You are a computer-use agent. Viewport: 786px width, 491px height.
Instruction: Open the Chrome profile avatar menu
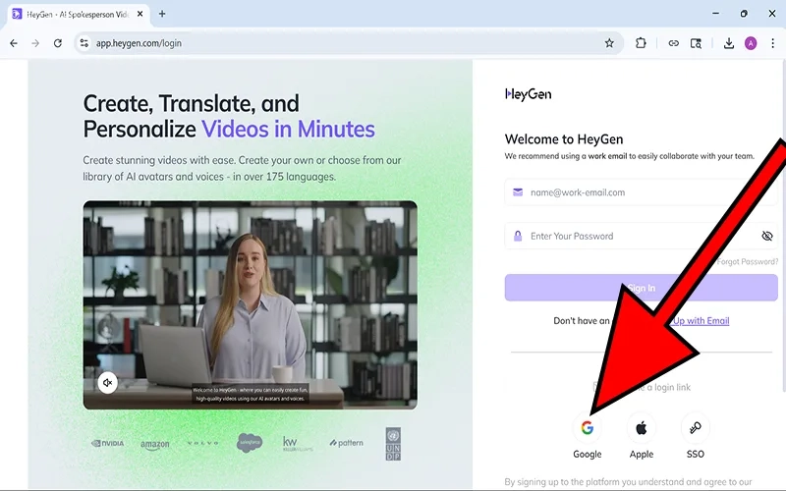click(751, 43)
